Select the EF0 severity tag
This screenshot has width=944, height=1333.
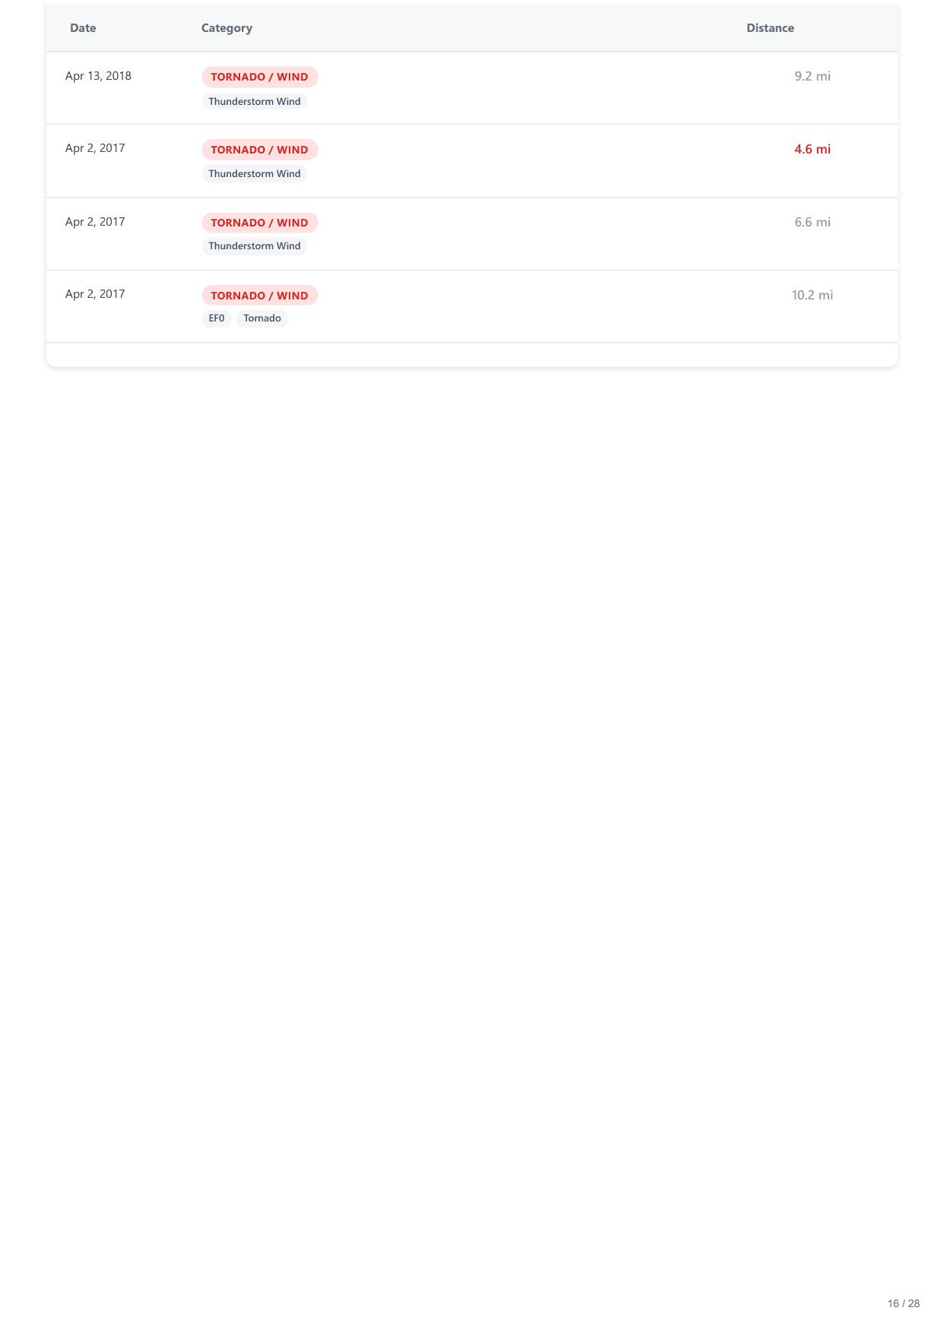click(217, 318)
